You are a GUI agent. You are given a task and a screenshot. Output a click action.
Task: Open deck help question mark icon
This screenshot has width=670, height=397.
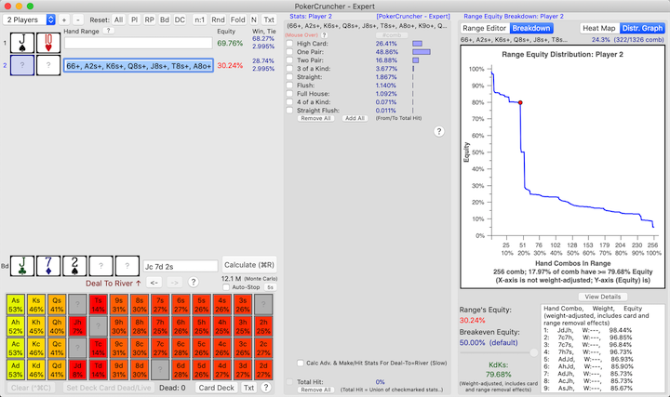click(266, 388)
